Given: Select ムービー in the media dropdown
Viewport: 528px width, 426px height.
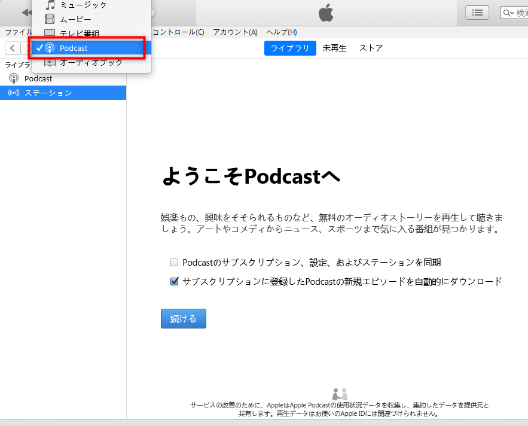Looking at the screenshot, I should pyautogui.click(x=91, y=19).
